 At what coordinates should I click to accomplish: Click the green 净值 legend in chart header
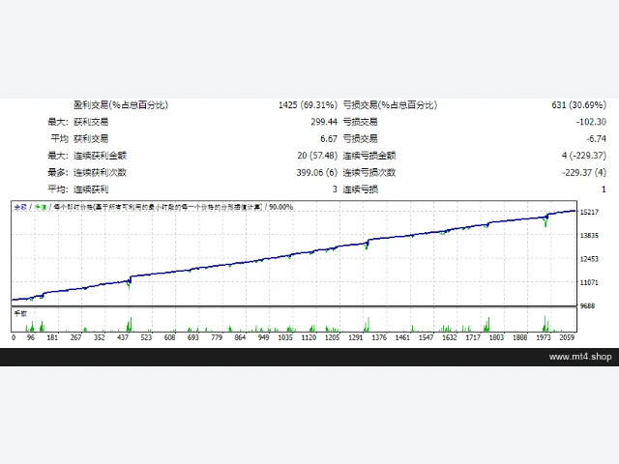point(41,207)
